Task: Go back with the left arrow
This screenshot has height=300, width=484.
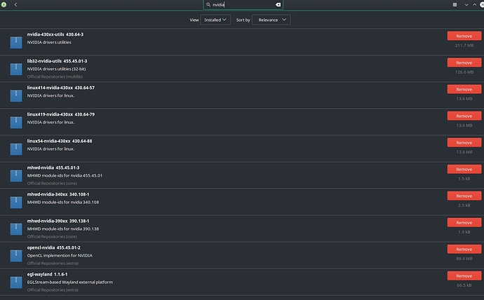Action: point(15,5)
